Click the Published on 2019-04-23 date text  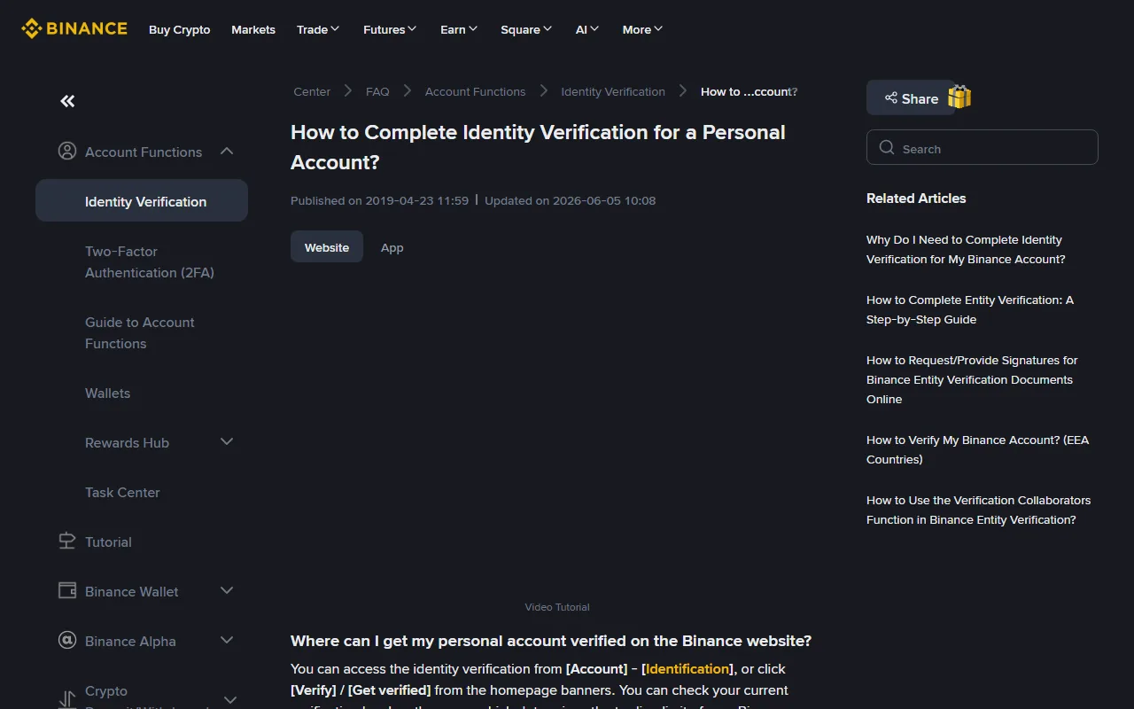coord(379,200)
